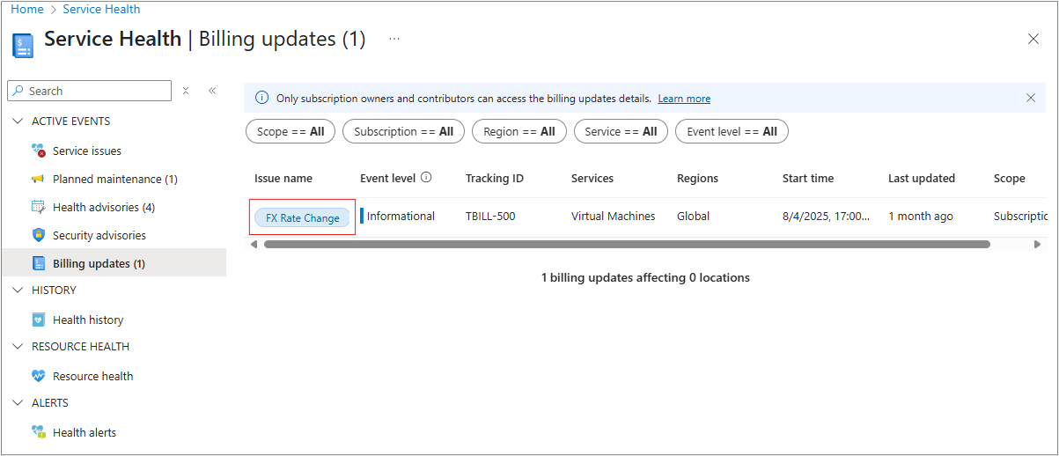Open the Learn more link
This screenshot has width=1059, height=456.
684,99
